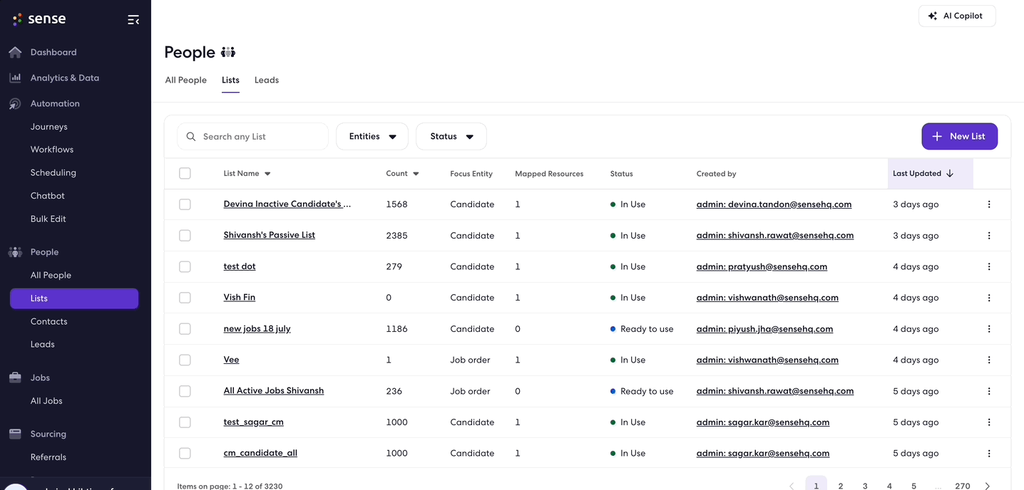
Task: Switch to the All People tab
Action: point(185,80)
